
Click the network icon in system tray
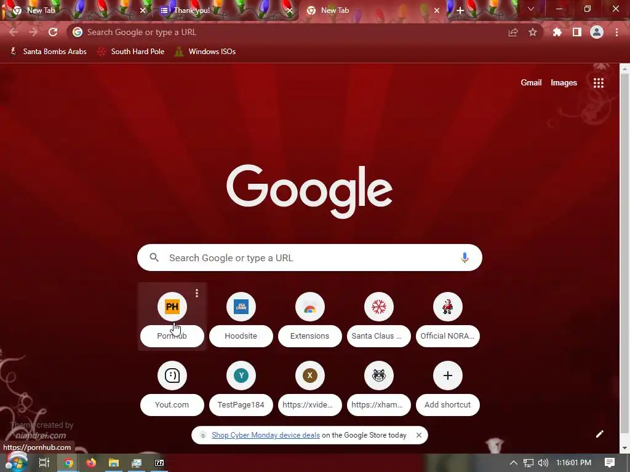(x=528, y=463)
